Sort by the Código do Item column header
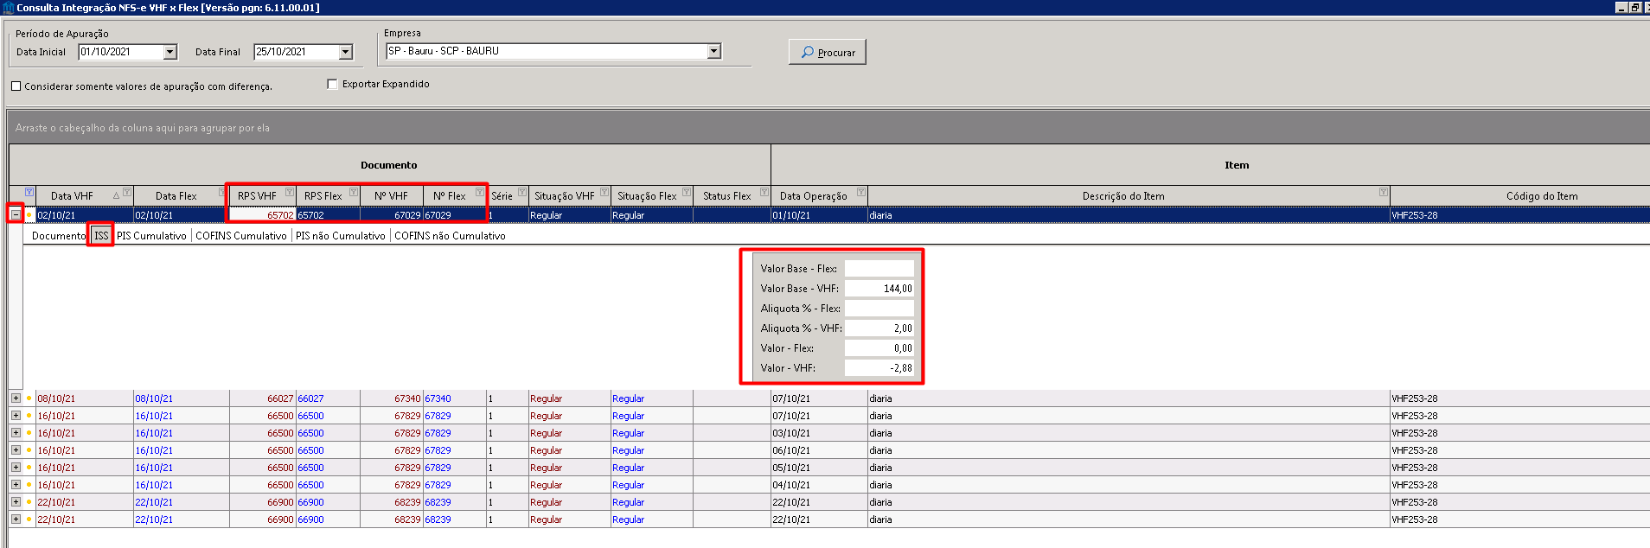This screenshot has width=1650, height=548. (1542, 196)
